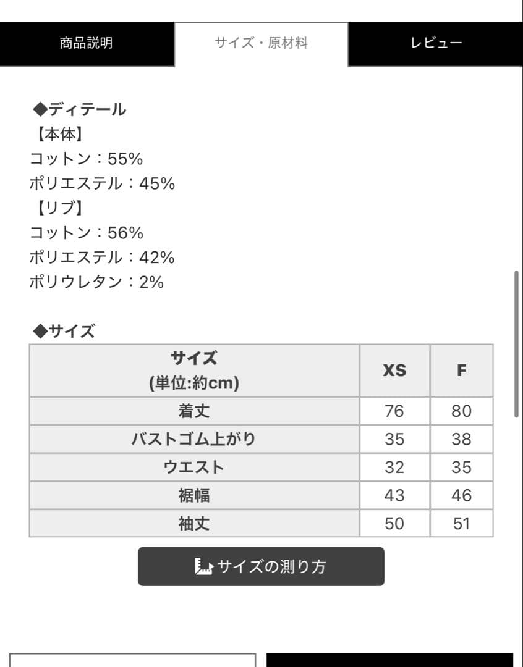The image size is (523, 667).
Task: Click the サイズ (単位:約cm) header cell
Action: (x=194, y=371)
